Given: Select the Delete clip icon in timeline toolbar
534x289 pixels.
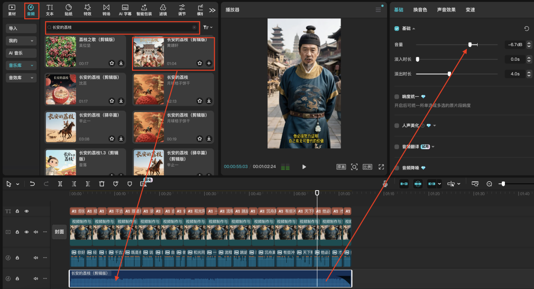Looking at the screenshot, I should [101, 183].
